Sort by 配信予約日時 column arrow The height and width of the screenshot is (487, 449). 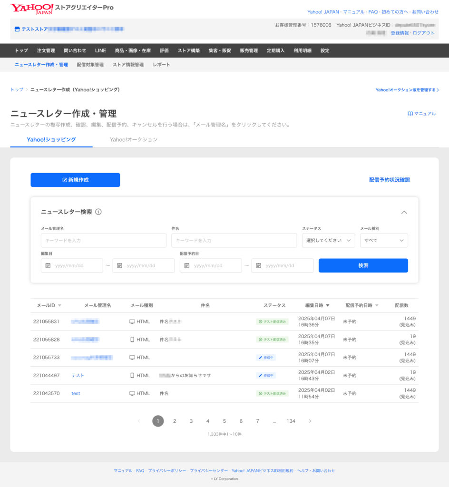(x=377, y=306)
